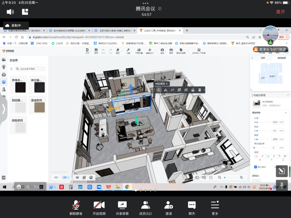
Task: Open the 渲染 render tool
Action: (162, 51)
